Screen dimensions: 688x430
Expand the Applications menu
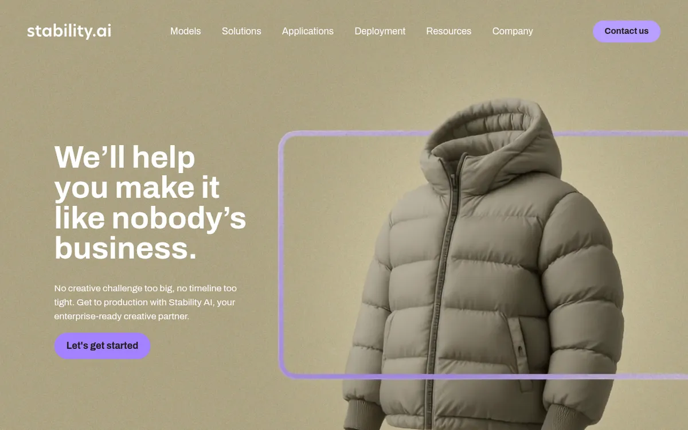tap(307, 31)
